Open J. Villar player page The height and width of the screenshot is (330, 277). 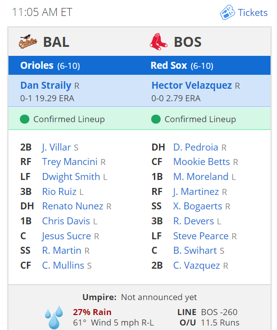pos(56,147)
